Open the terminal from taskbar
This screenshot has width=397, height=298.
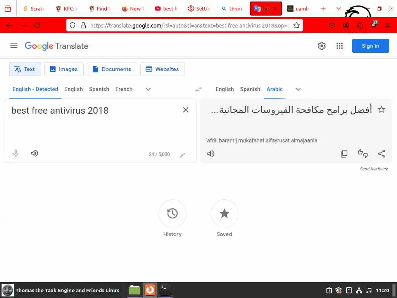click(166, 290)
